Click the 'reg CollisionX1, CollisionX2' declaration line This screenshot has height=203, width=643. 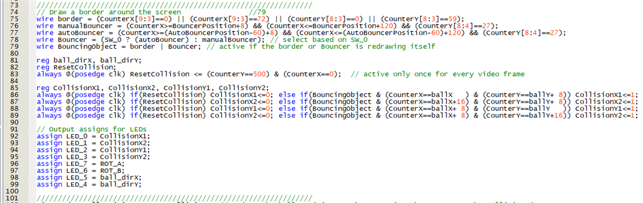coord(152,88)
